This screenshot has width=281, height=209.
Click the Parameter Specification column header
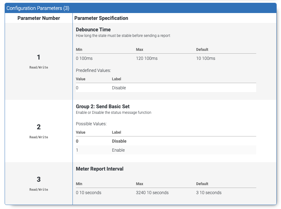(101, 18)
